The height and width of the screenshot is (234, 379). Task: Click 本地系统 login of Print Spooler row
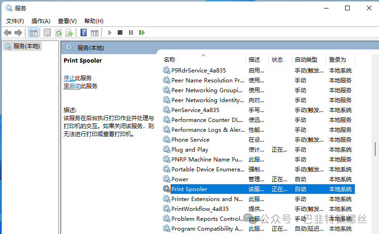tap(340, 189)
